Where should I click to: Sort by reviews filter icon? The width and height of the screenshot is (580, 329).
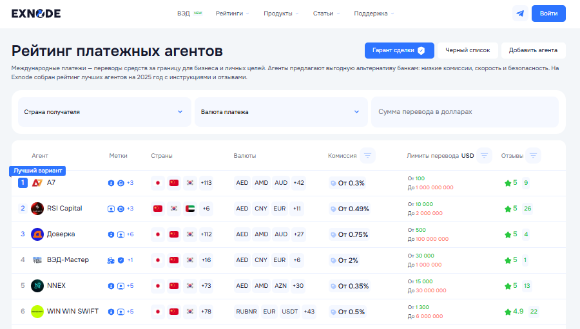pyautogui.click(x=533, y=156)
